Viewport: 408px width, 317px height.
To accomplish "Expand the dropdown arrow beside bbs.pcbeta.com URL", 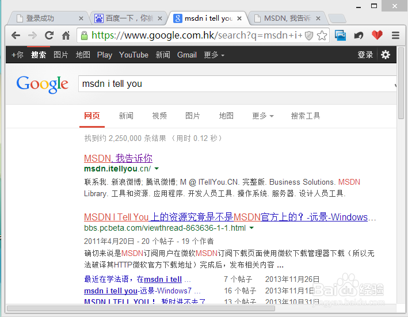I will pyautogui.click(x=251, y=228).
